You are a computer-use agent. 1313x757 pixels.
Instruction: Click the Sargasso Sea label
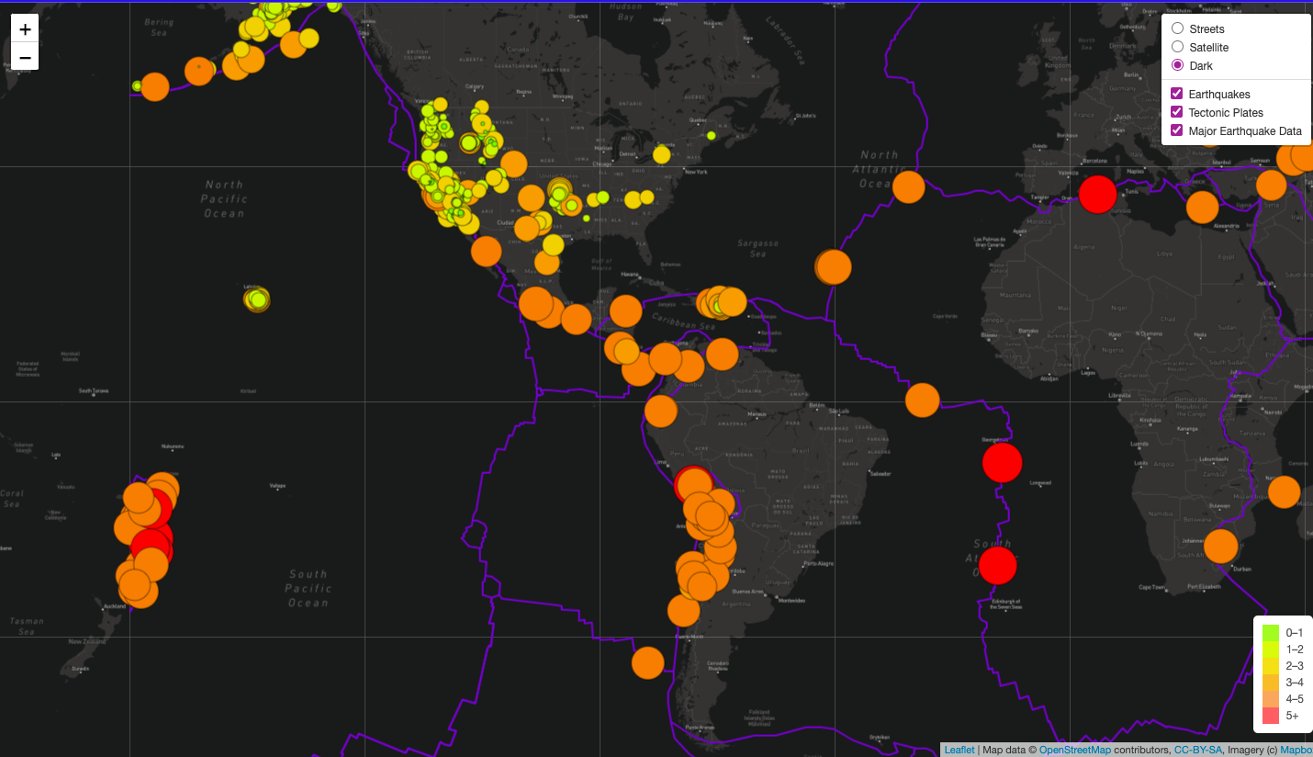point(759,248)
